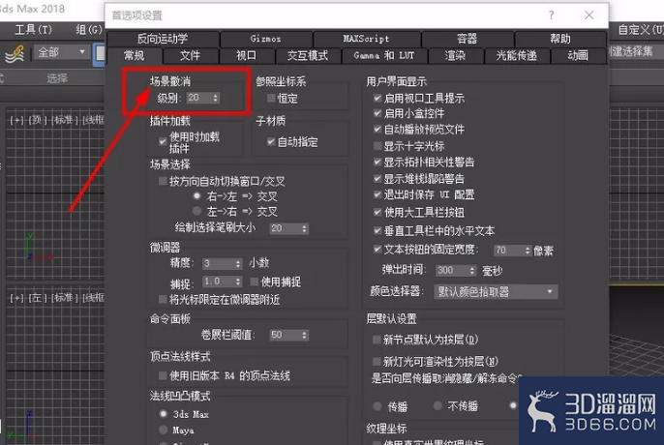Switch to the 文件 tab

point(190,55)
